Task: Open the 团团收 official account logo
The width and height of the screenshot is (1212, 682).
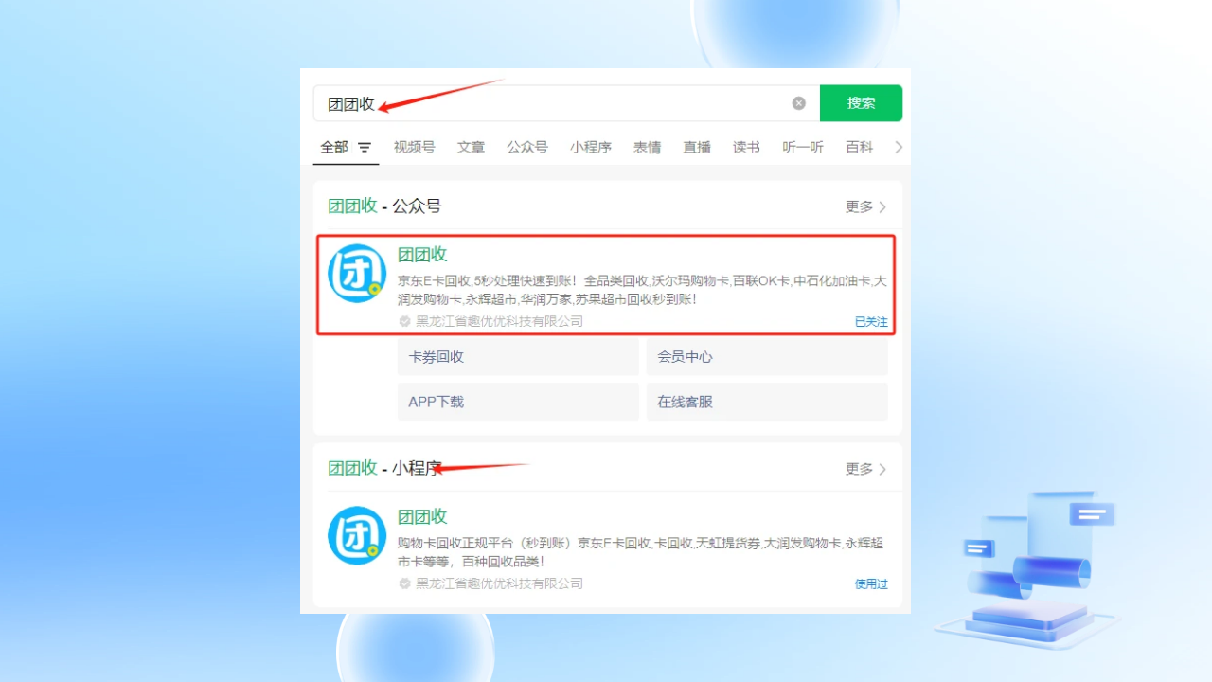Action: [357, 274]
